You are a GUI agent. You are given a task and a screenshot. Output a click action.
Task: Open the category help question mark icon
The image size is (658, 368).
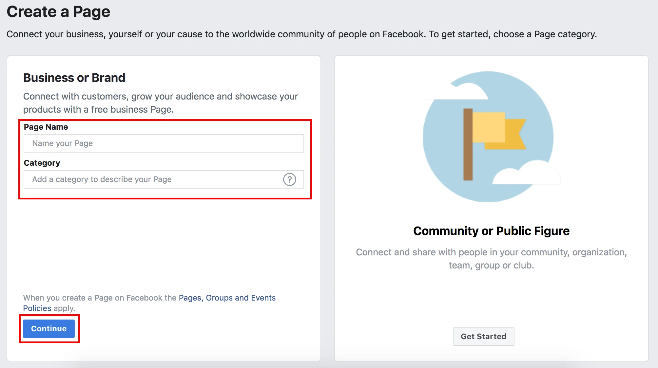(289, 179)
